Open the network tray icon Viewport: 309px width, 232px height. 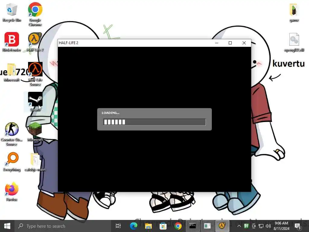261,226
